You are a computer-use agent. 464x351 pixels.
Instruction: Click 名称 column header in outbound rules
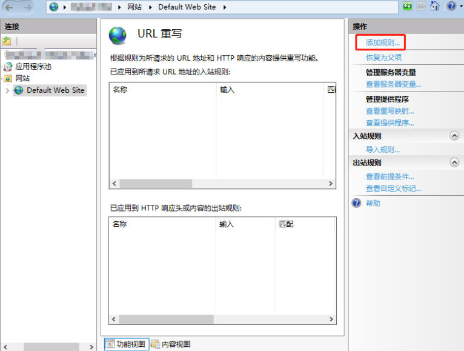point(120,224)
